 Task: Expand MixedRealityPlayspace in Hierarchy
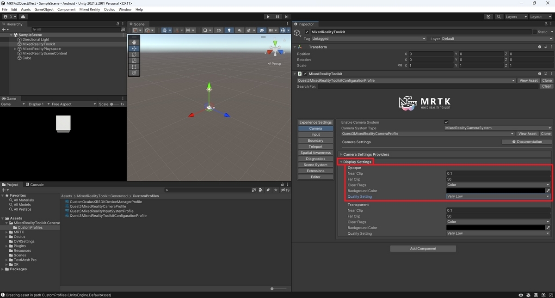[x=15, y=49]
